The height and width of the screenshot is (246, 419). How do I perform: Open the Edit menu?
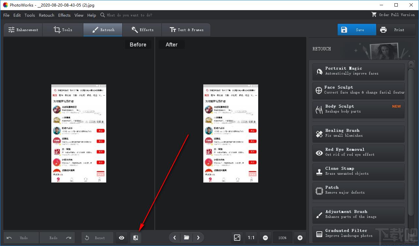point(17,15)
